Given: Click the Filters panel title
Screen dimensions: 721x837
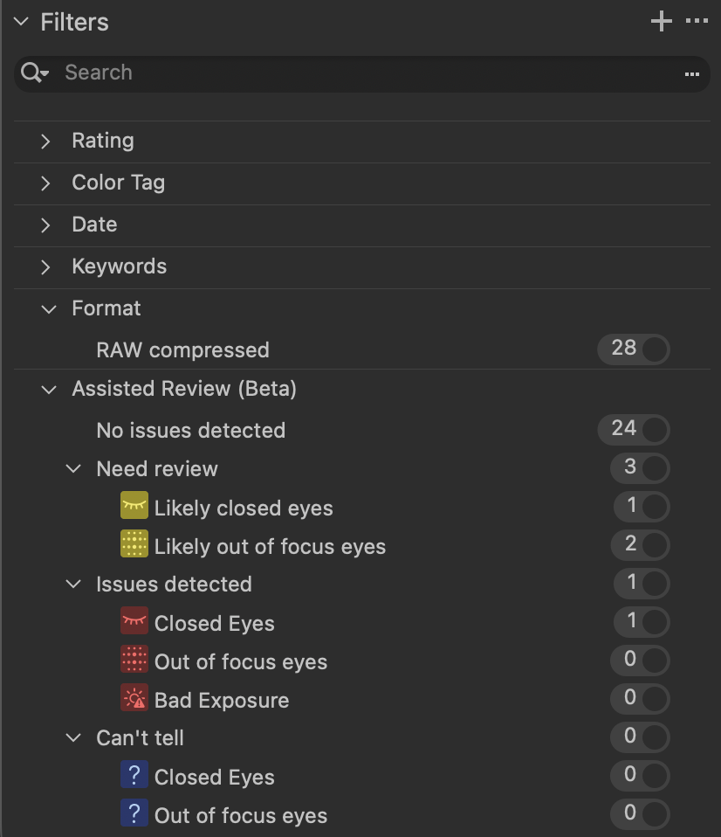Looking at the screenshot, I should pyautogui.click(x=75, y=23).
